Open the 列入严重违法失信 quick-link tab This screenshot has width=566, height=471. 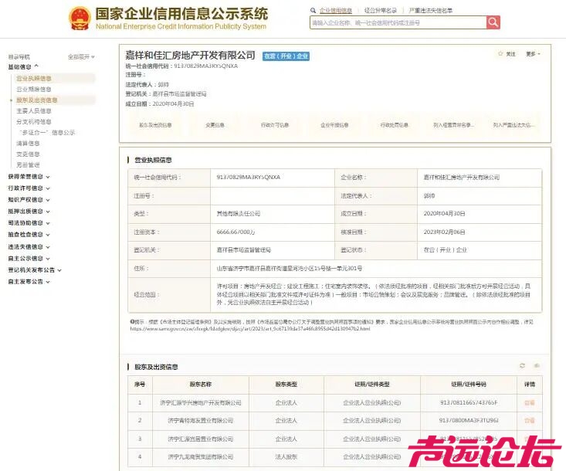click(x=513, y=125)
